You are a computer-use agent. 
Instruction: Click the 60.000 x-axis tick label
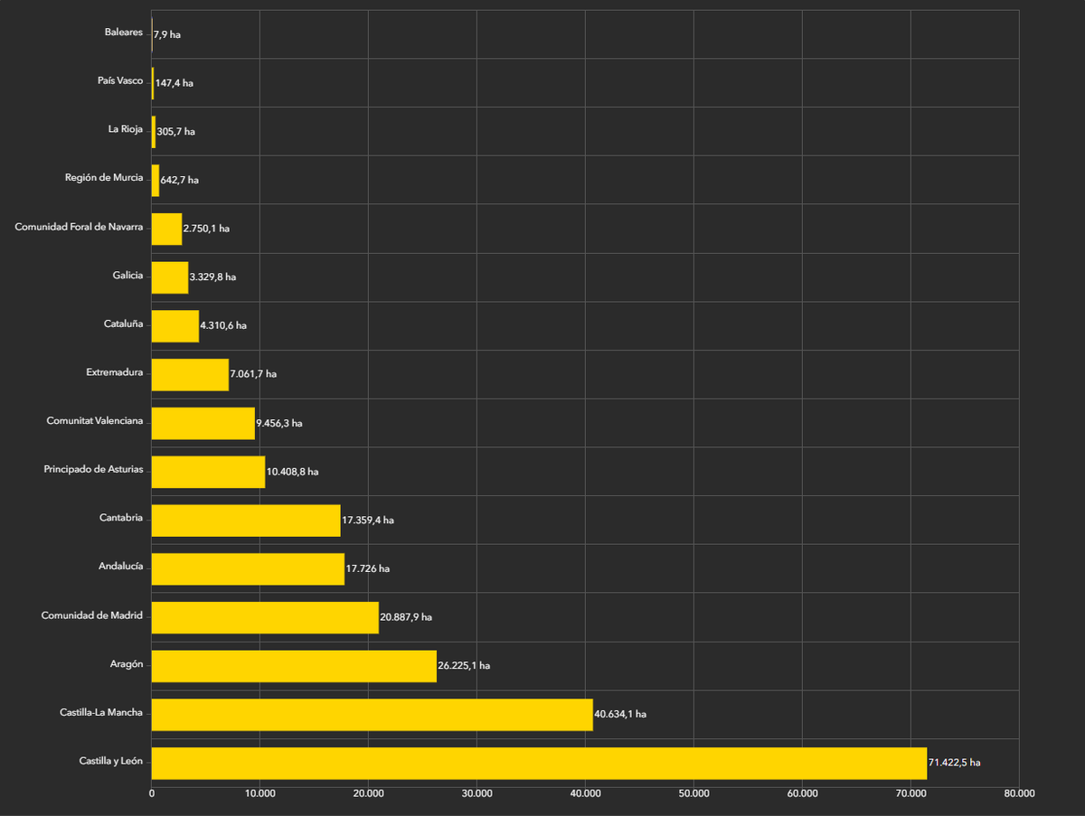(x=802, y=793)
